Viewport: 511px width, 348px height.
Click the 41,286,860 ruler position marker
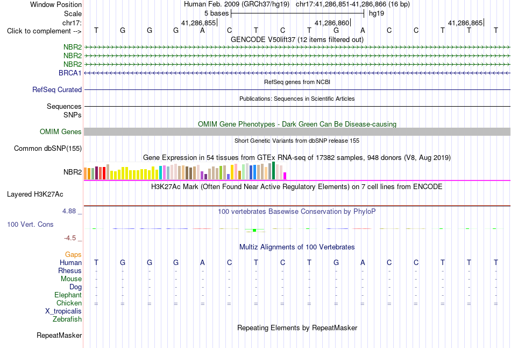coord(333,23)
